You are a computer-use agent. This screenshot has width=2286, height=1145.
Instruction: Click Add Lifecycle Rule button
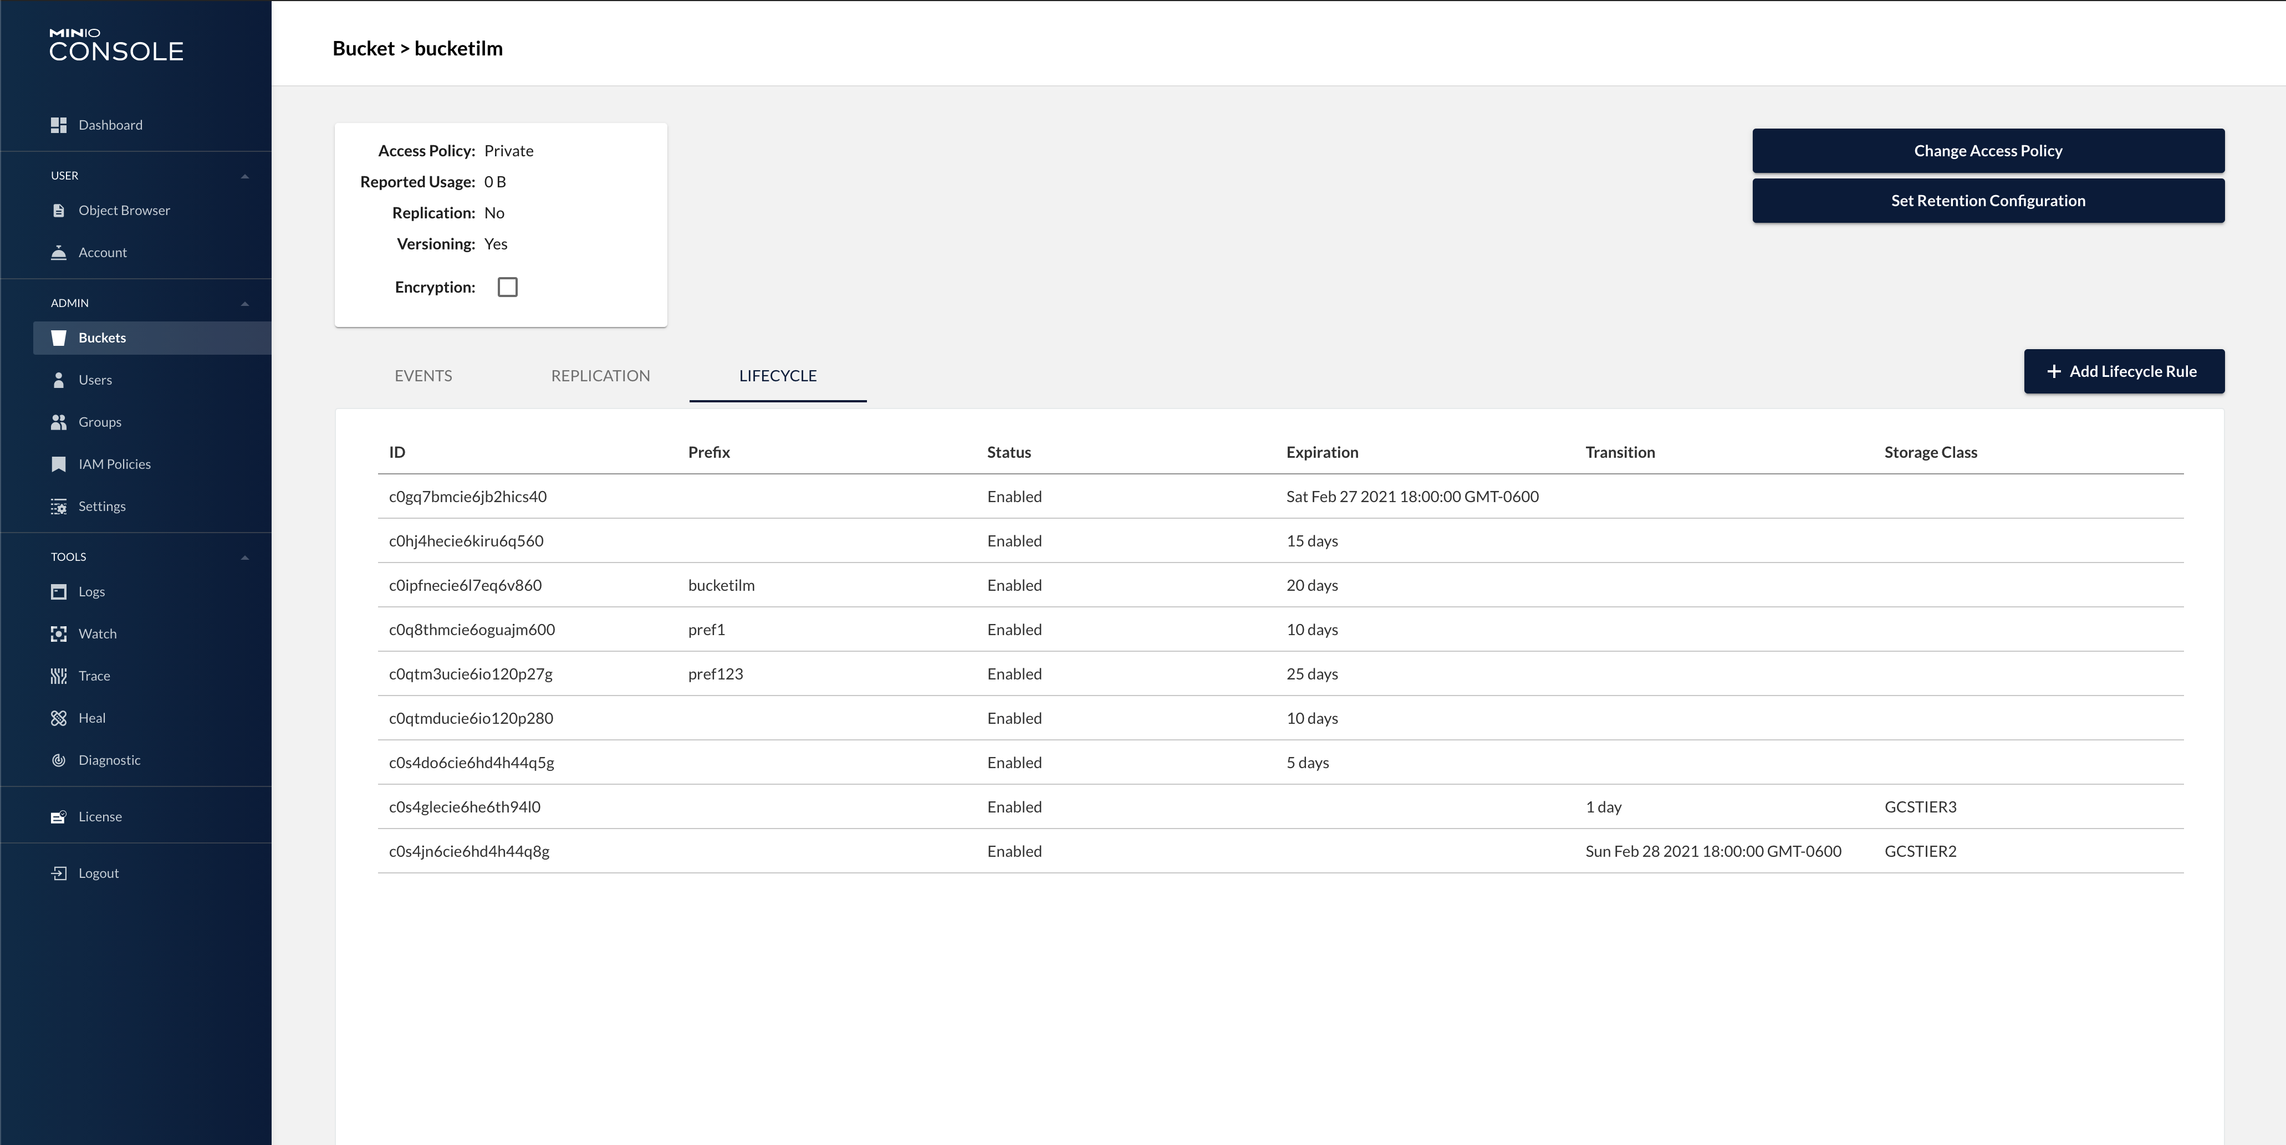2124,371
